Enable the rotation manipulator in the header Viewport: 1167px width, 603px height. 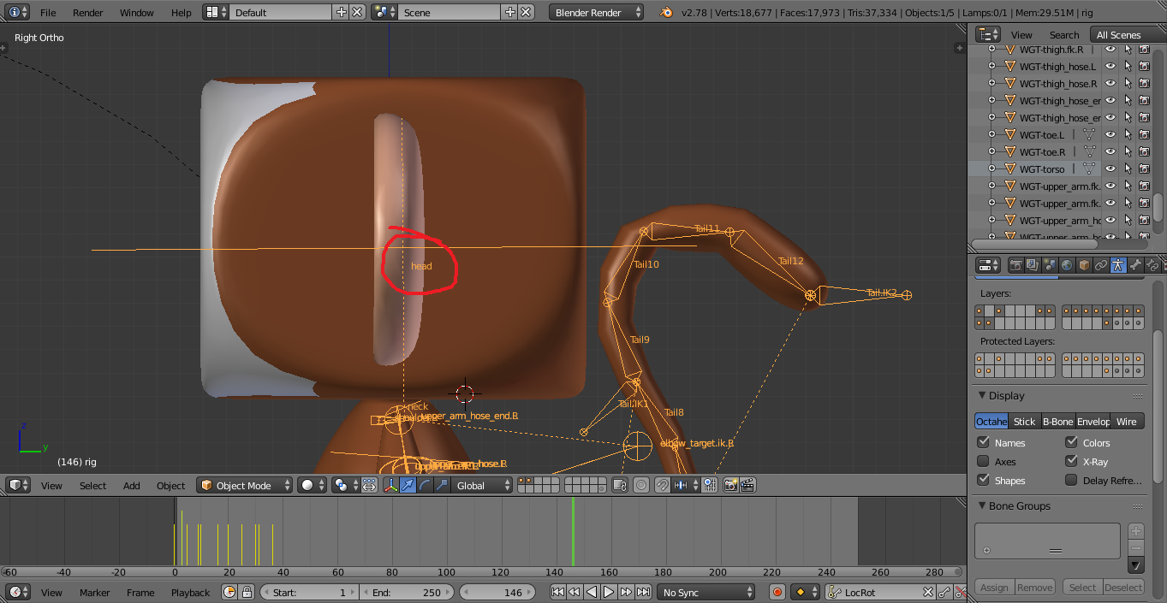coord(426,485)
